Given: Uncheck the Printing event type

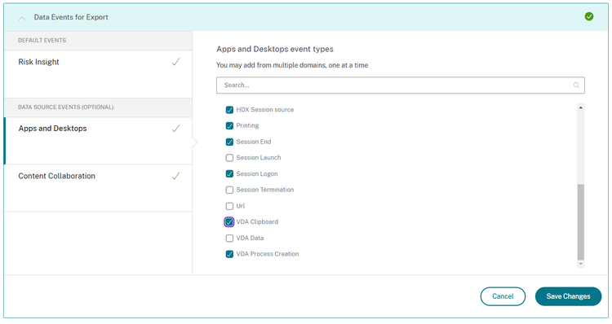Looking at the screenshot, I should (x=229, y=126).
